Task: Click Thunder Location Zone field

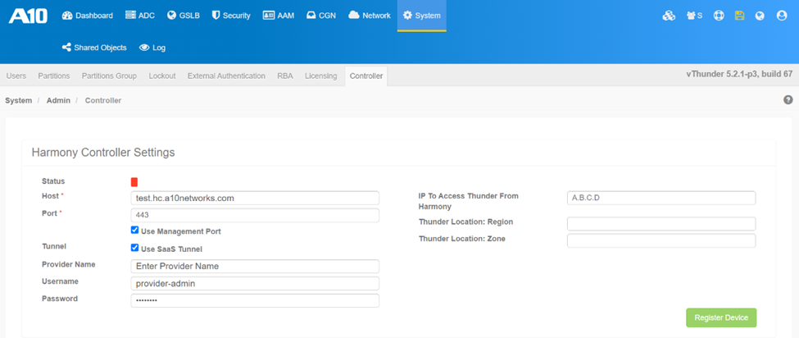Action: click(x=661, y=240)
